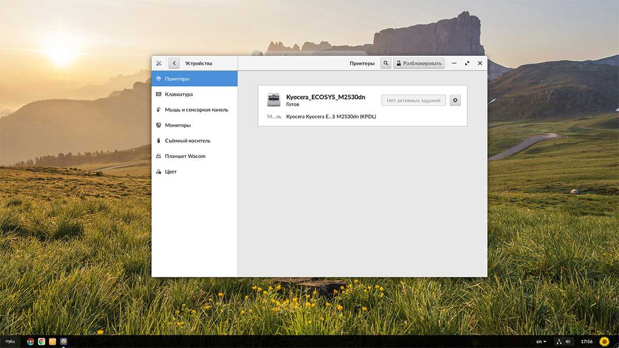This screenshot has height=348, width=619.
Task: Go back using the arrow beside Устройства
Action: [174, 63]
